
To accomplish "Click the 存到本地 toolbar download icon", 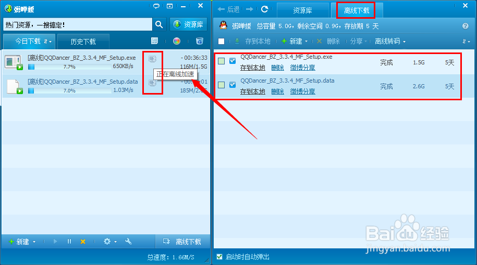I will (x=237, y=41).
